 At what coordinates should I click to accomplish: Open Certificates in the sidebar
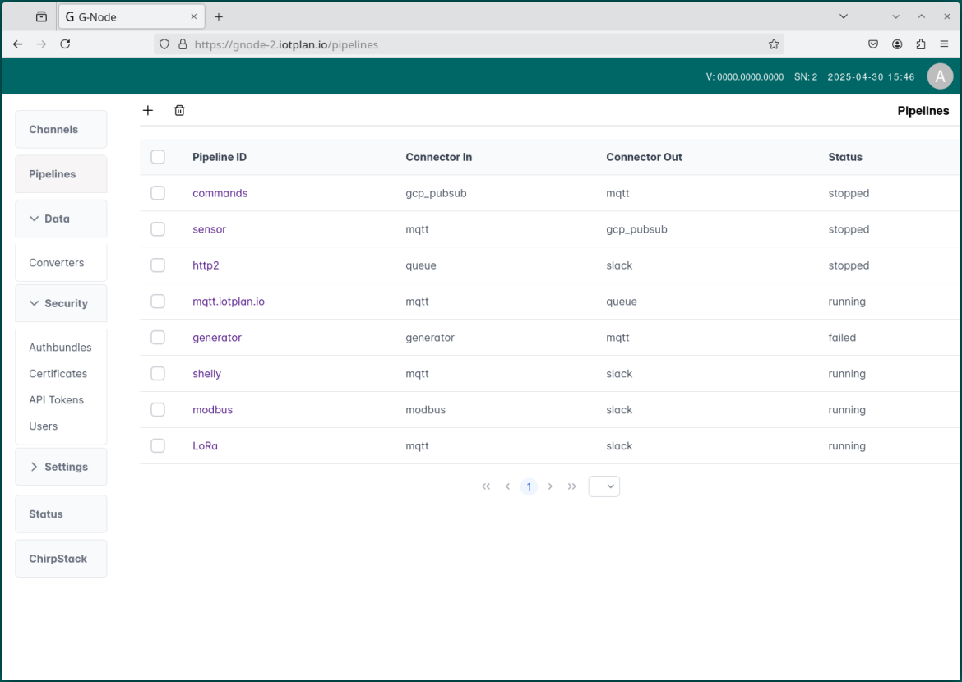pyautogui.click(x=58, y=374)
